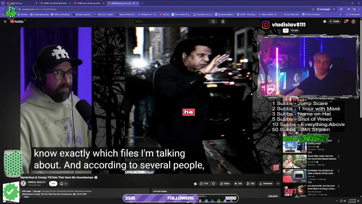362x204 pixels.
Task: Switch to the first YouTube browser tab
Action: (21, 3)
